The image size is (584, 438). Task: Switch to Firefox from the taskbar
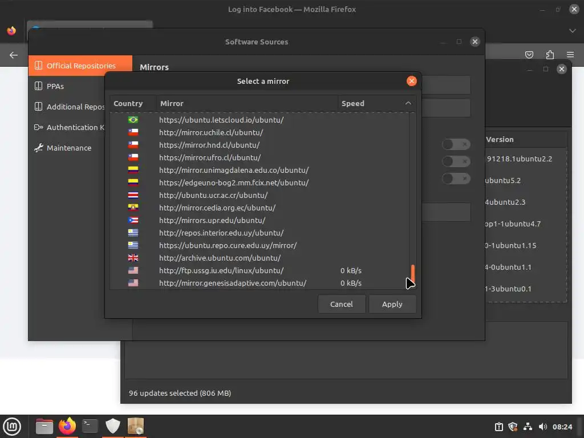click(x=67, y=426)
